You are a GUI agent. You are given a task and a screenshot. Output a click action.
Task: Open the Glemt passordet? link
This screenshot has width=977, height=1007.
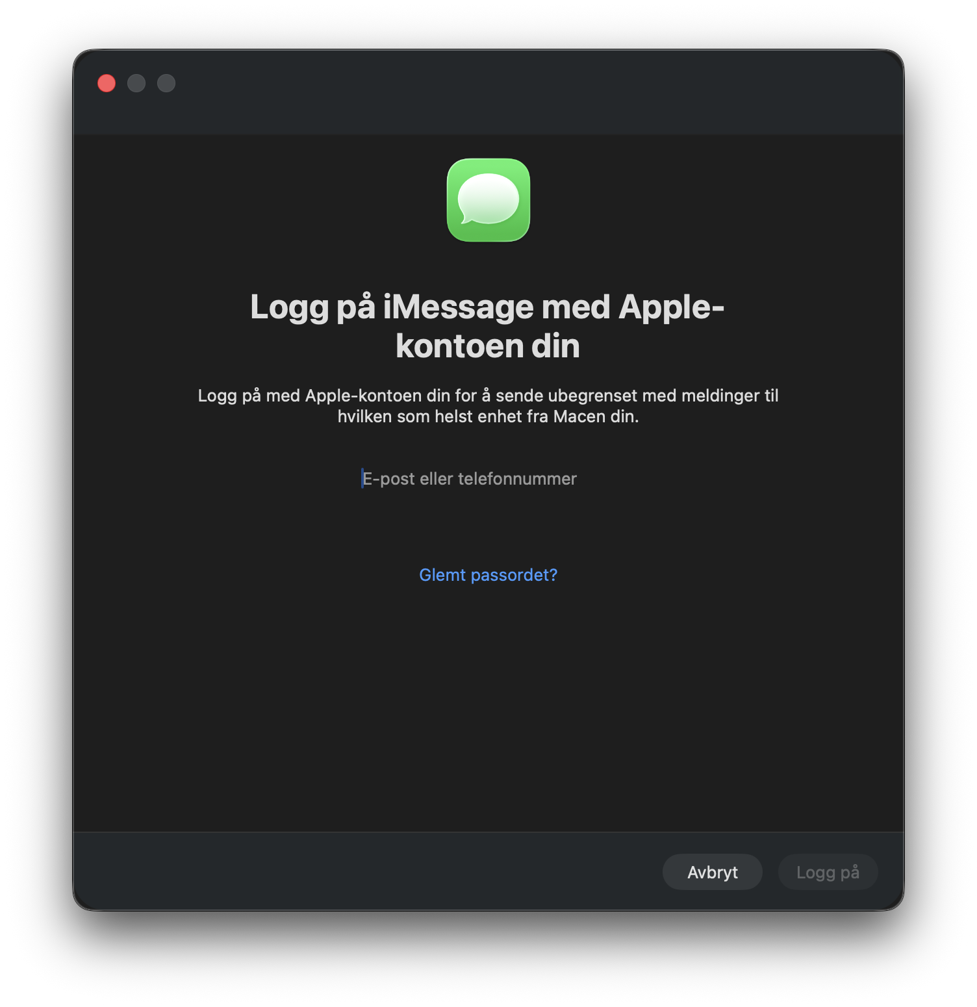click(488, 575)
